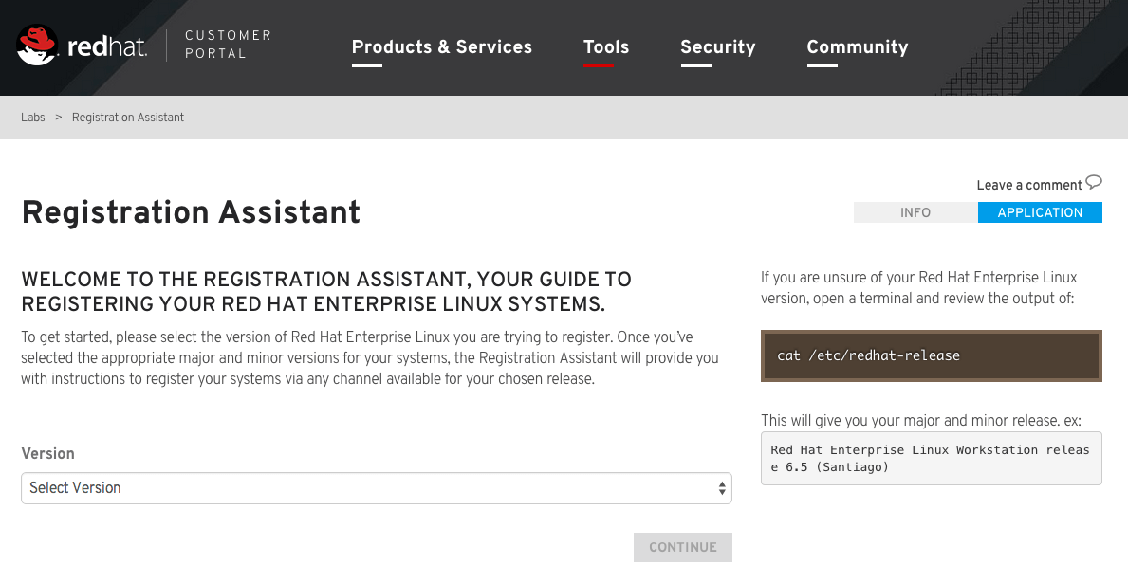The image size is (1128, 583).
Task: Open the Tools menu
Action: 605,47
